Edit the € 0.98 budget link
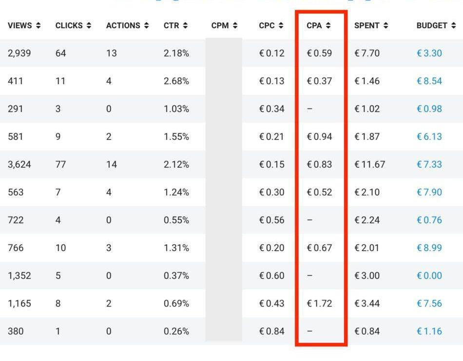The width and height of the screenshot is (463, 361). (429, 108)
